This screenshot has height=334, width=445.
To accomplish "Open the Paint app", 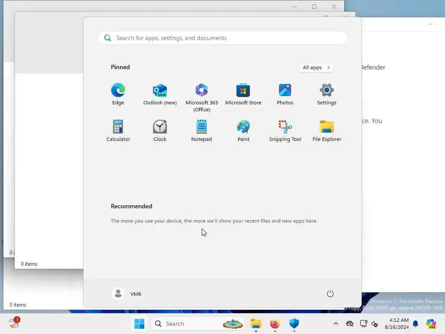I will 243,130.
